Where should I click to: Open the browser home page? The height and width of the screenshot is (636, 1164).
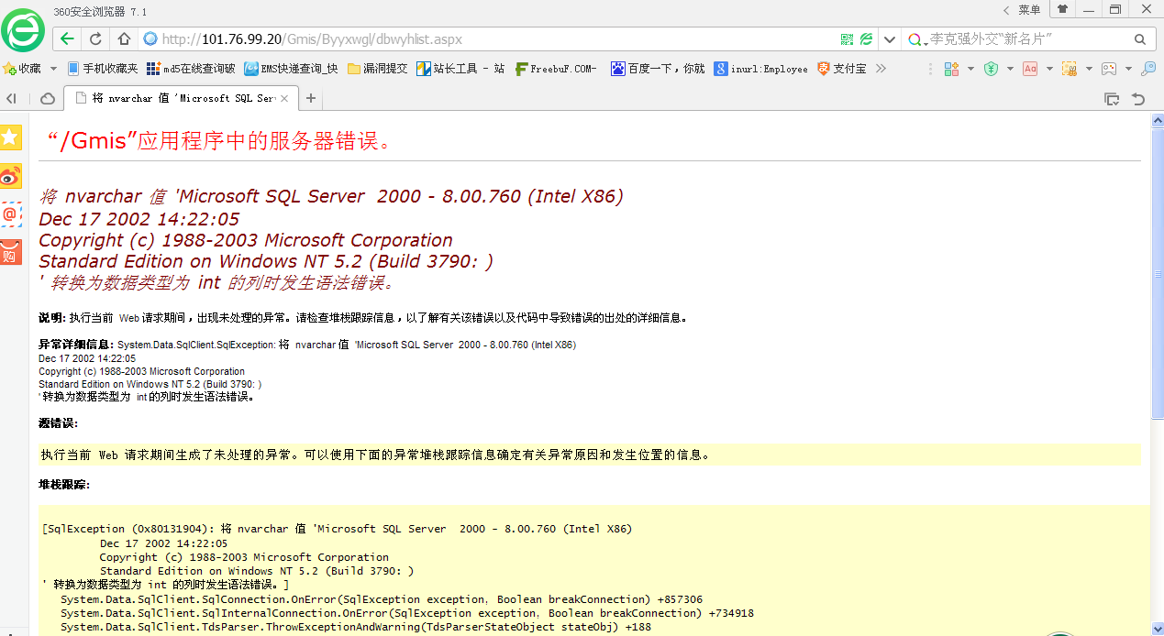[x=124, y=39]
